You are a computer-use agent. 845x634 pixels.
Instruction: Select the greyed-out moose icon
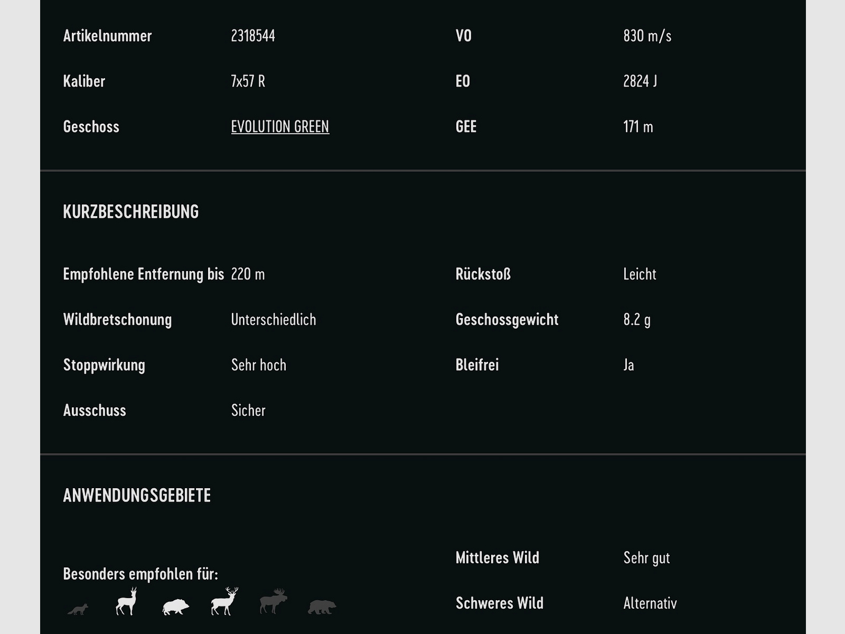click(273, 601)
